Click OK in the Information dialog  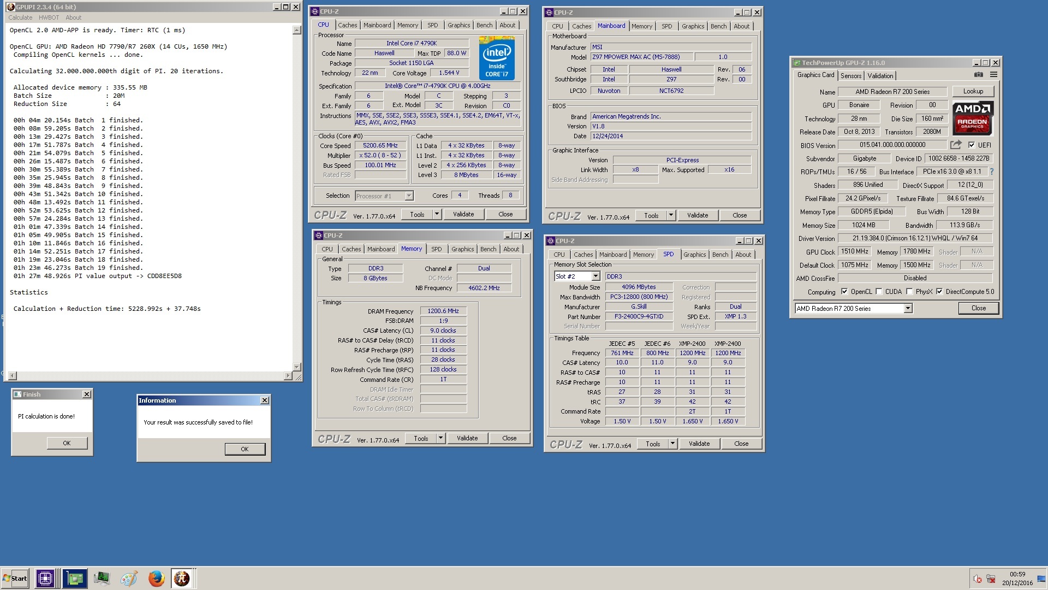245,449
